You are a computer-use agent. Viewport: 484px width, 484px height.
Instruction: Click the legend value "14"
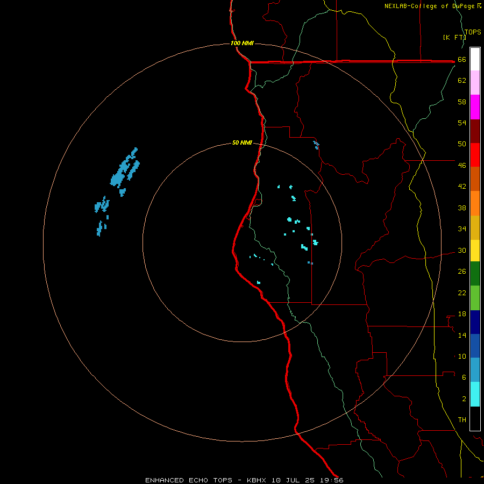pos(462,335)
